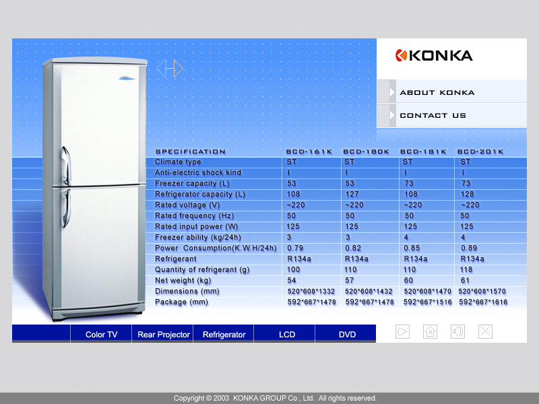
Task: Click the Rated voltage (V) label
Action: [x=187, y=205]
